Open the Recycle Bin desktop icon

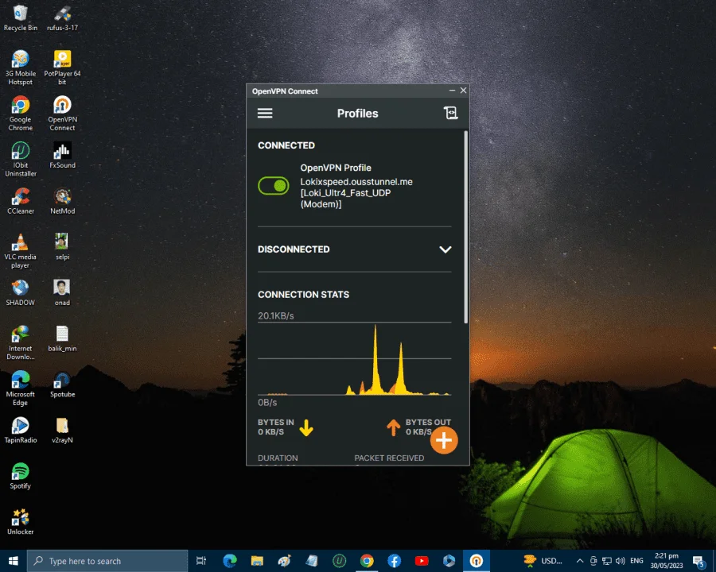click(x=20, y=17)
